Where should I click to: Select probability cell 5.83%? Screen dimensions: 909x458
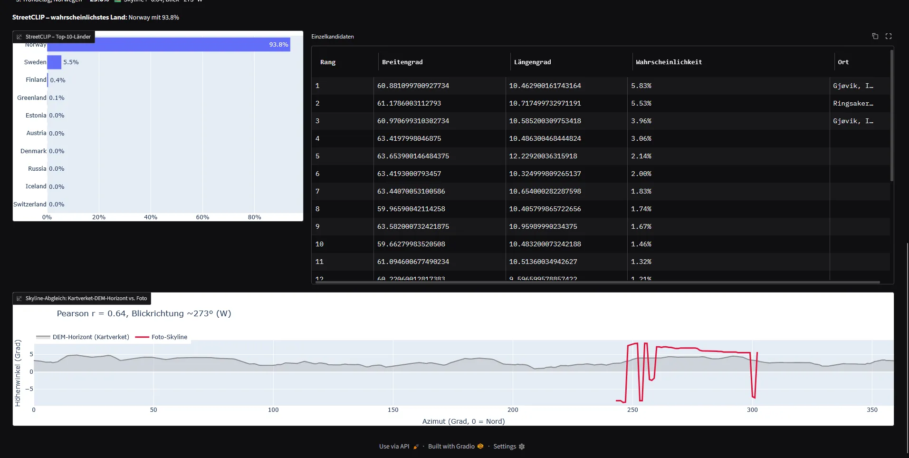pos(729,86)
